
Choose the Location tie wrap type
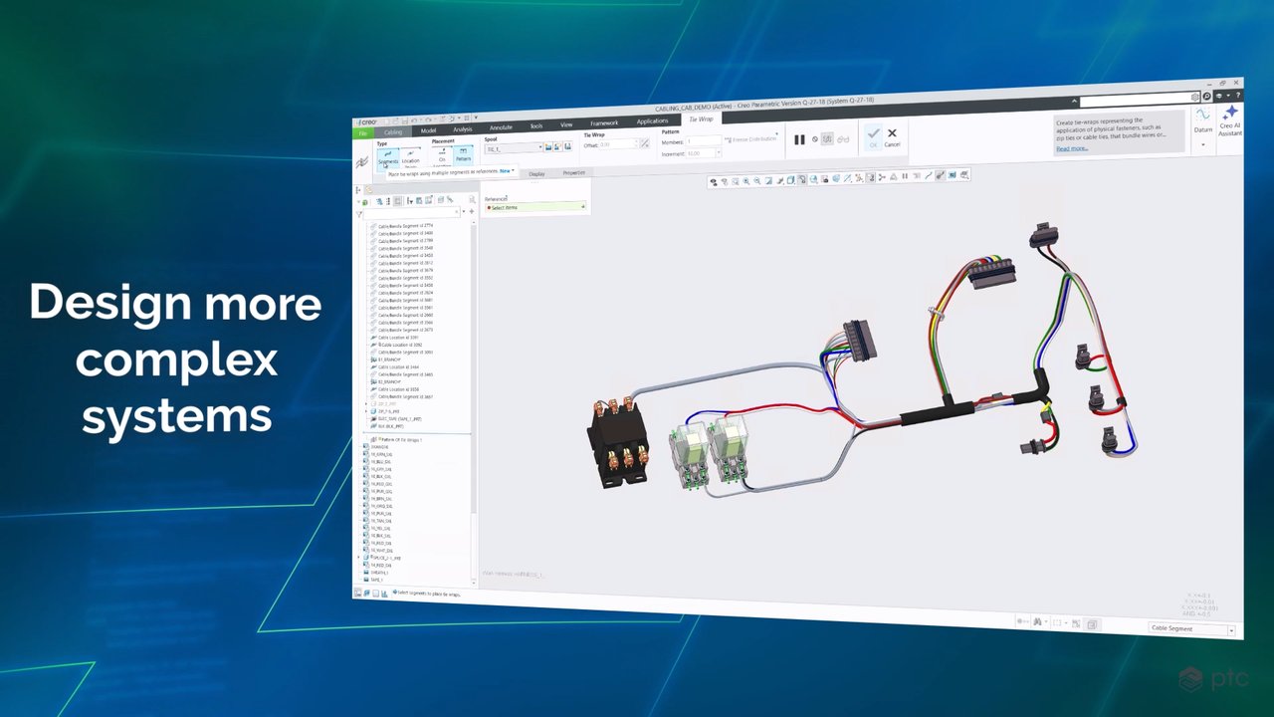pos(410,156)
